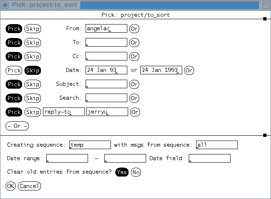Confirm the pick with the OK button
Screen dimensions: 271x199
[x=11, y=186]
